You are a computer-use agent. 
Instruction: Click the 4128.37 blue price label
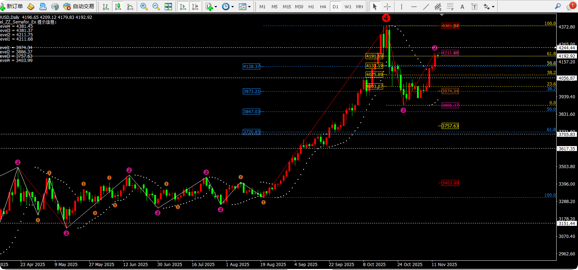pos(252,67)
